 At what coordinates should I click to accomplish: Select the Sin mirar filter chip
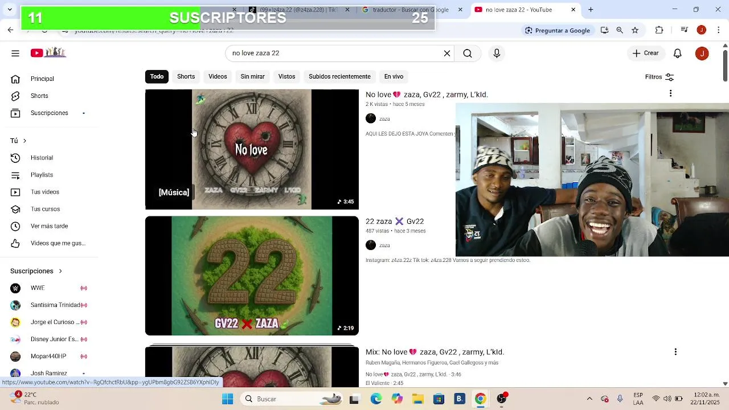point(252,76)
